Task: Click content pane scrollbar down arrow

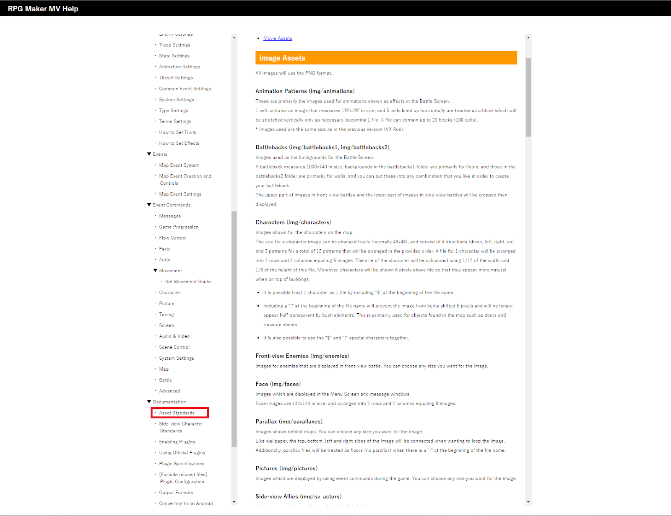Action: pos(528,502)
